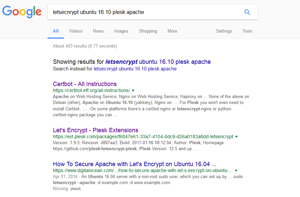
Task: Search instead for original misspelled query
Action: coord(135,69)
